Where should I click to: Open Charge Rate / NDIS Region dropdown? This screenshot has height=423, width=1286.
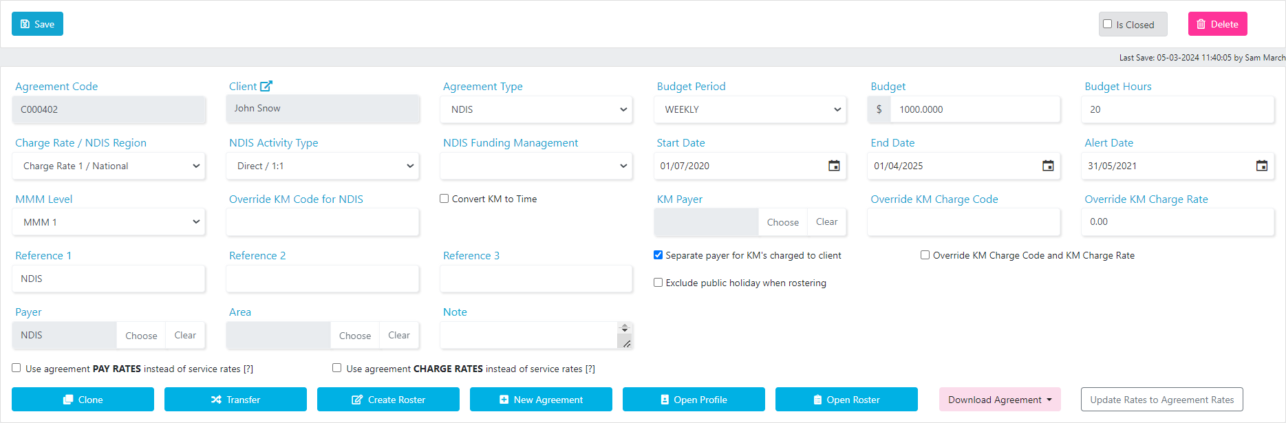[x=109, y=166]
